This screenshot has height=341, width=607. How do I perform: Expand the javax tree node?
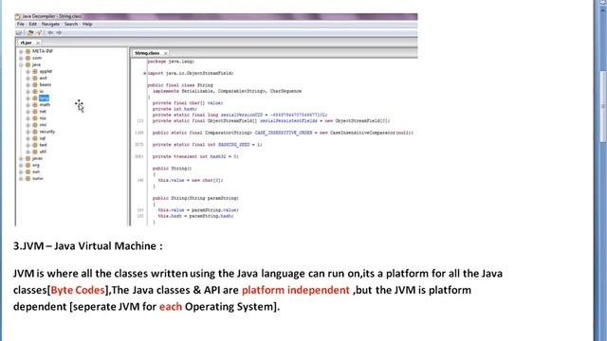[x=21, y=158]
